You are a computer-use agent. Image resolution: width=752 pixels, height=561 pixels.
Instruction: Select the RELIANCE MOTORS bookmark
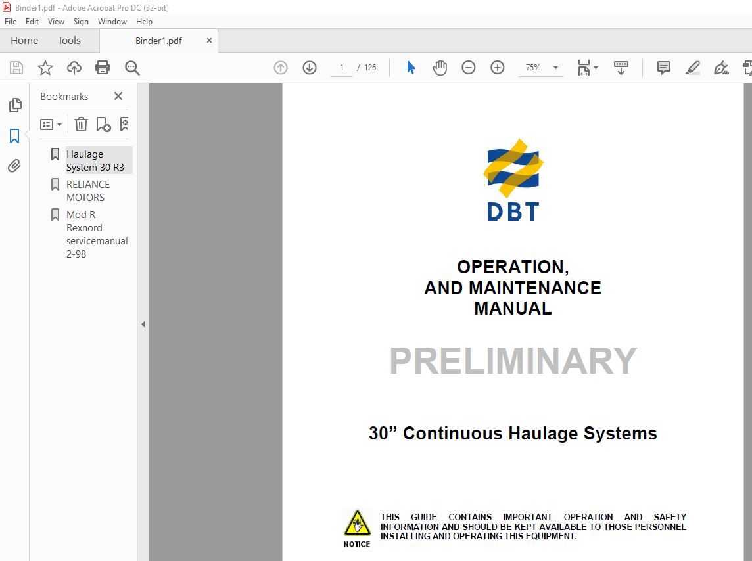click(88, 191)
